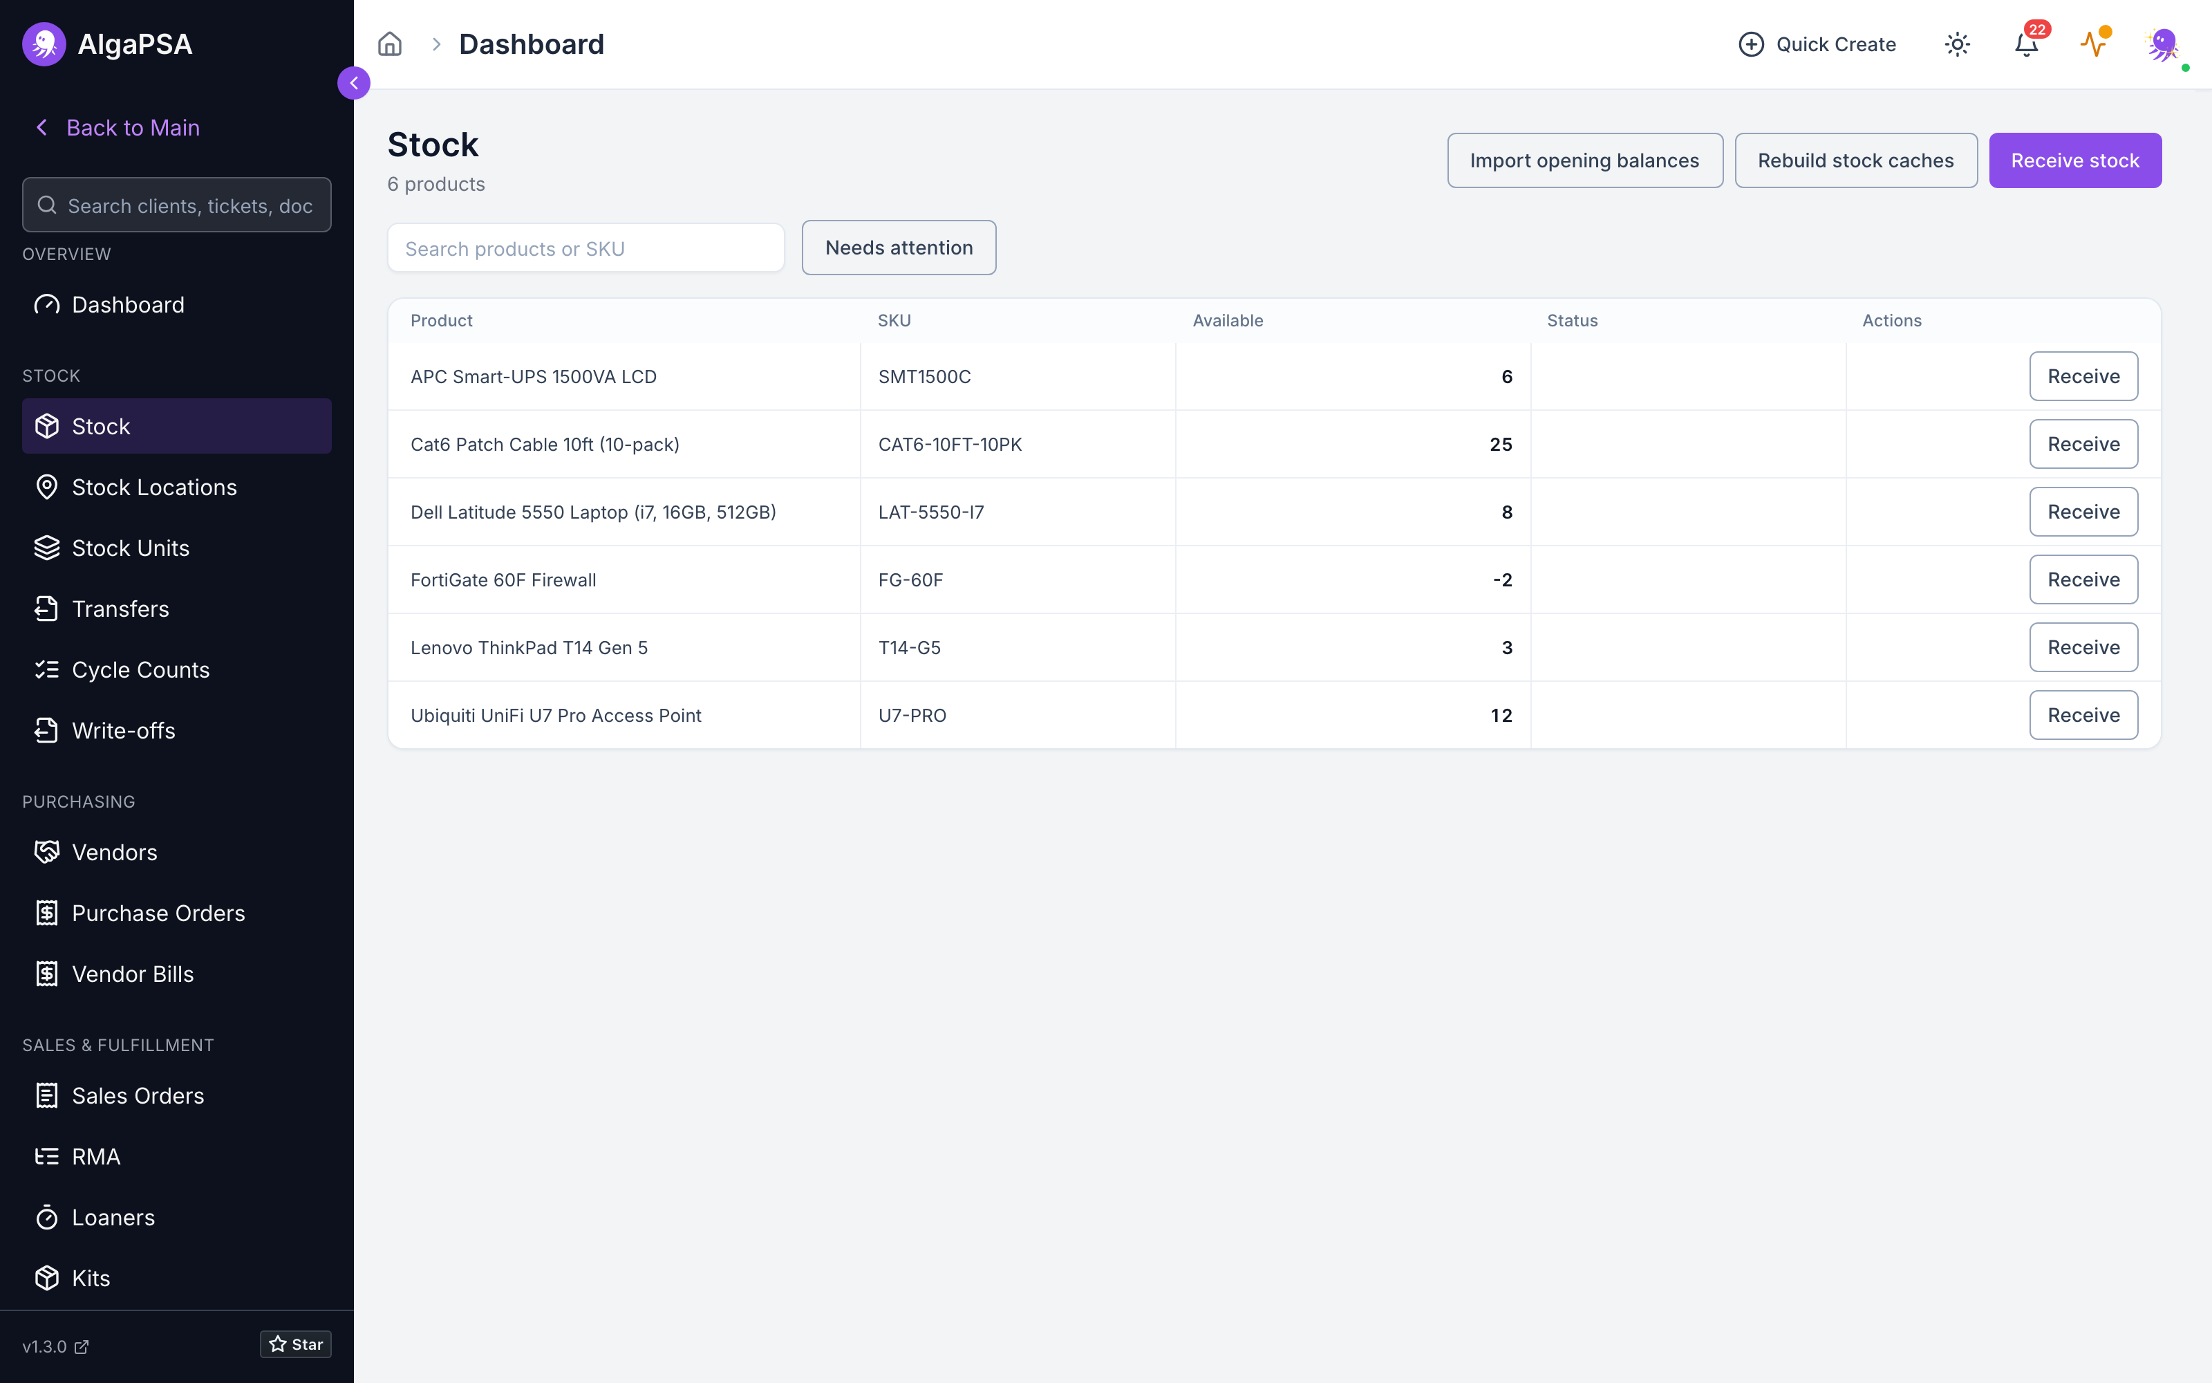2212x1383 pixels.
Task: Open Transfers page
Action: point(176,609)
